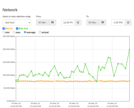Click the 'To:' label
134x108 pixels.
coord(88,17)
